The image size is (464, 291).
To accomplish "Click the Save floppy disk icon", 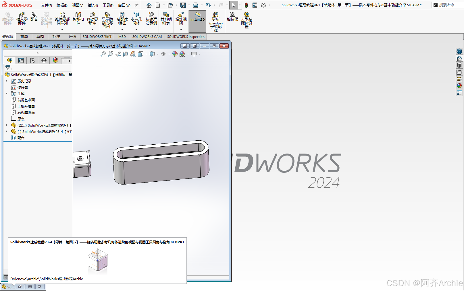I will click(x=183, y=5).
